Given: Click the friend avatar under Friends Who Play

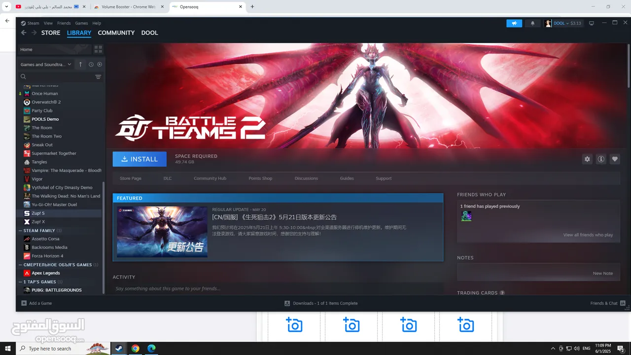Looking at the screenshot, I should pos(466,216).
